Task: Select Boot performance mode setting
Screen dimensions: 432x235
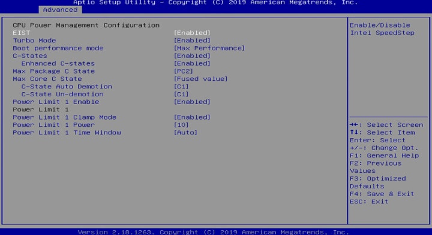Action: point(58,48)
